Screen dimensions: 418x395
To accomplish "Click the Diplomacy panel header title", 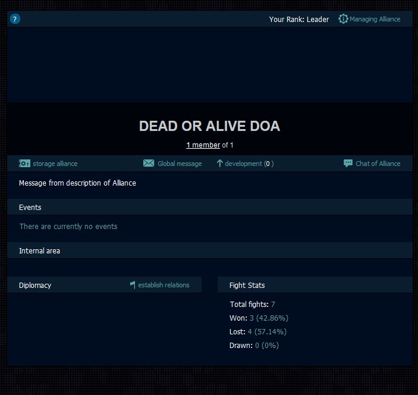I will pyautogui.click(x=35, y=286).
